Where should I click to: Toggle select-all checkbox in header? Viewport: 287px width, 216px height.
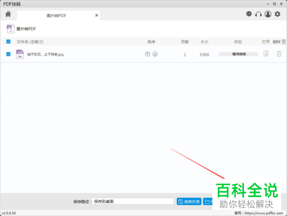tap(8, 41)
